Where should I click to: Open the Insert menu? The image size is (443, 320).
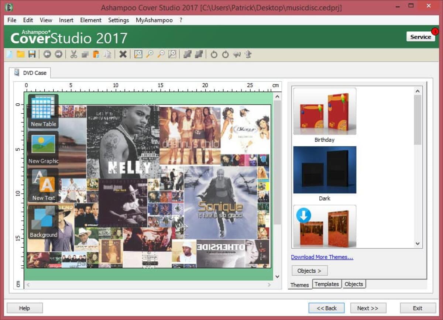[66, 20]
